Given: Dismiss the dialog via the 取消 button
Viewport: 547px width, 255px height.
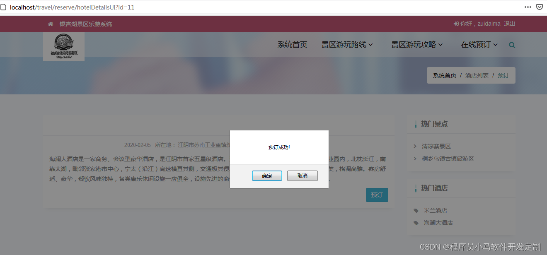Looking at the screenshot, I should click(302, 176).
